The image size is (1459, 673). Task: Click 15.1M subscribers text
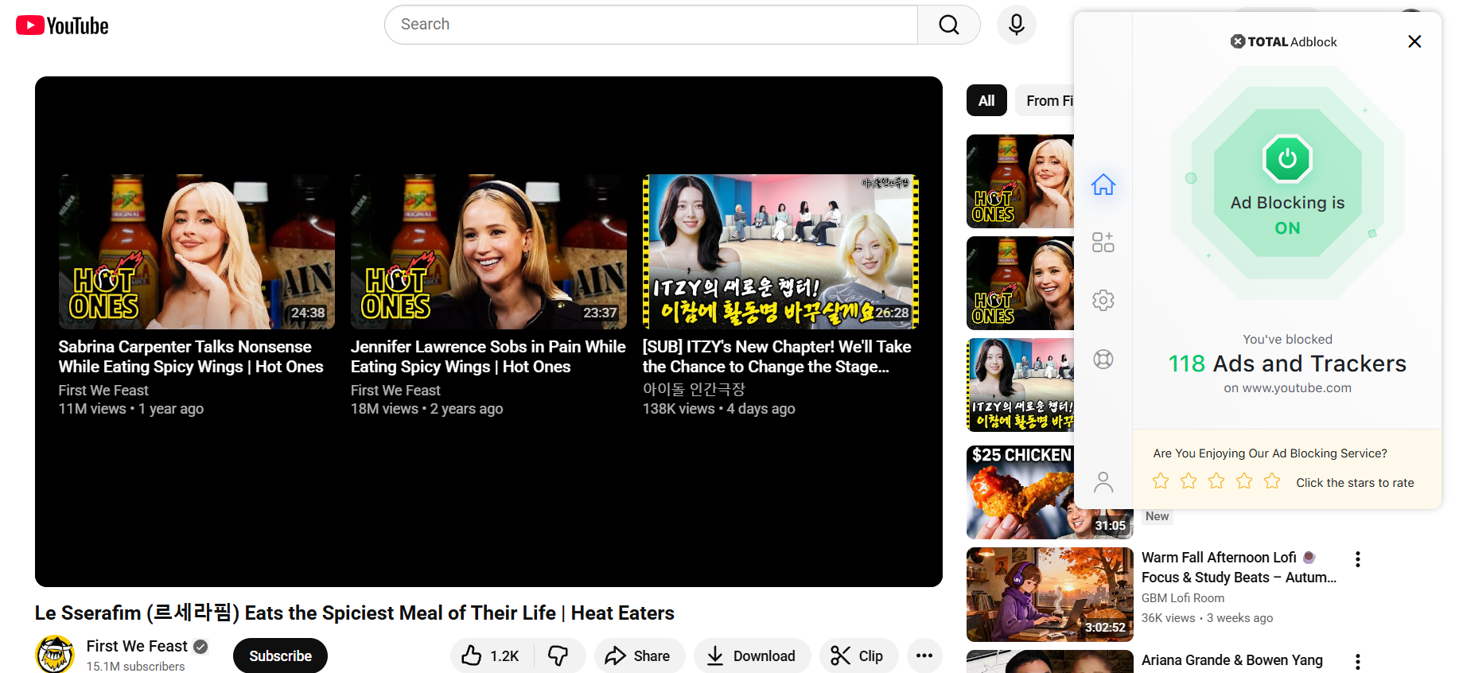[135, 666]
